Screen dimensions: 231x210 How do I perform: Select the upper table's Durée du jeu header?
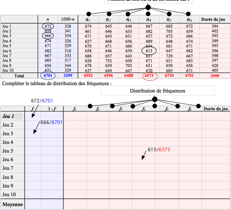pyautogui.click(x=213, y=19)
